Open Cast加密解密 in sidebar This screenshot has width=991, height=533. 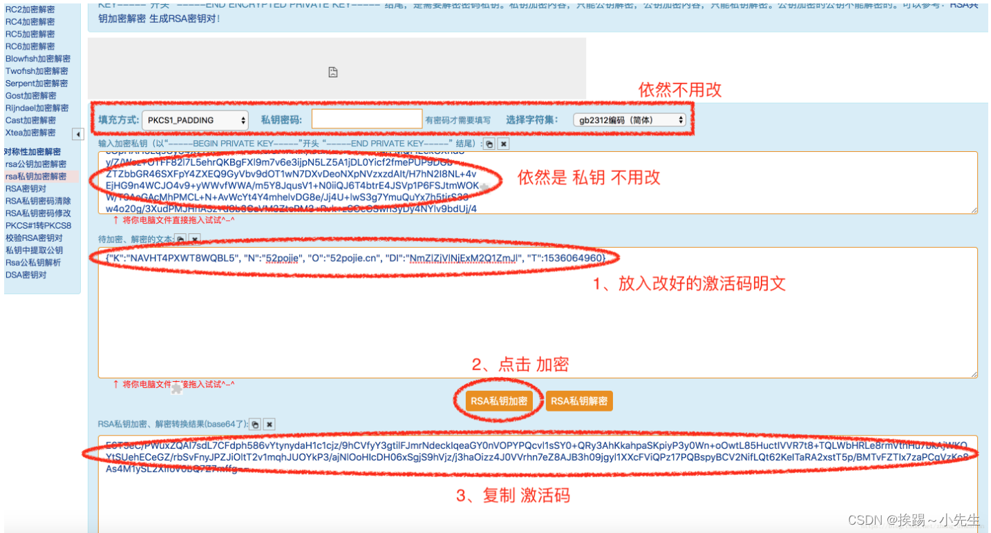(30, 120)
